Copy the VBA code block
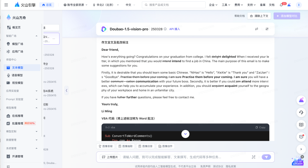308x168 pixels. [260, 127]
